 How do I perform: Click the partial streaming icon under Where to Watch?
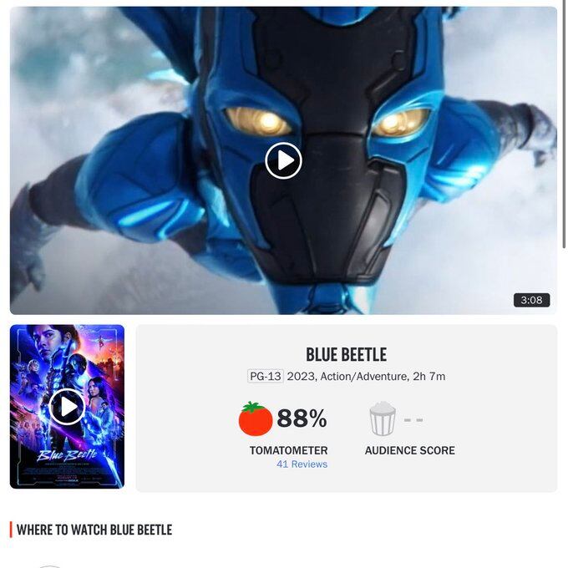(49, 566)
